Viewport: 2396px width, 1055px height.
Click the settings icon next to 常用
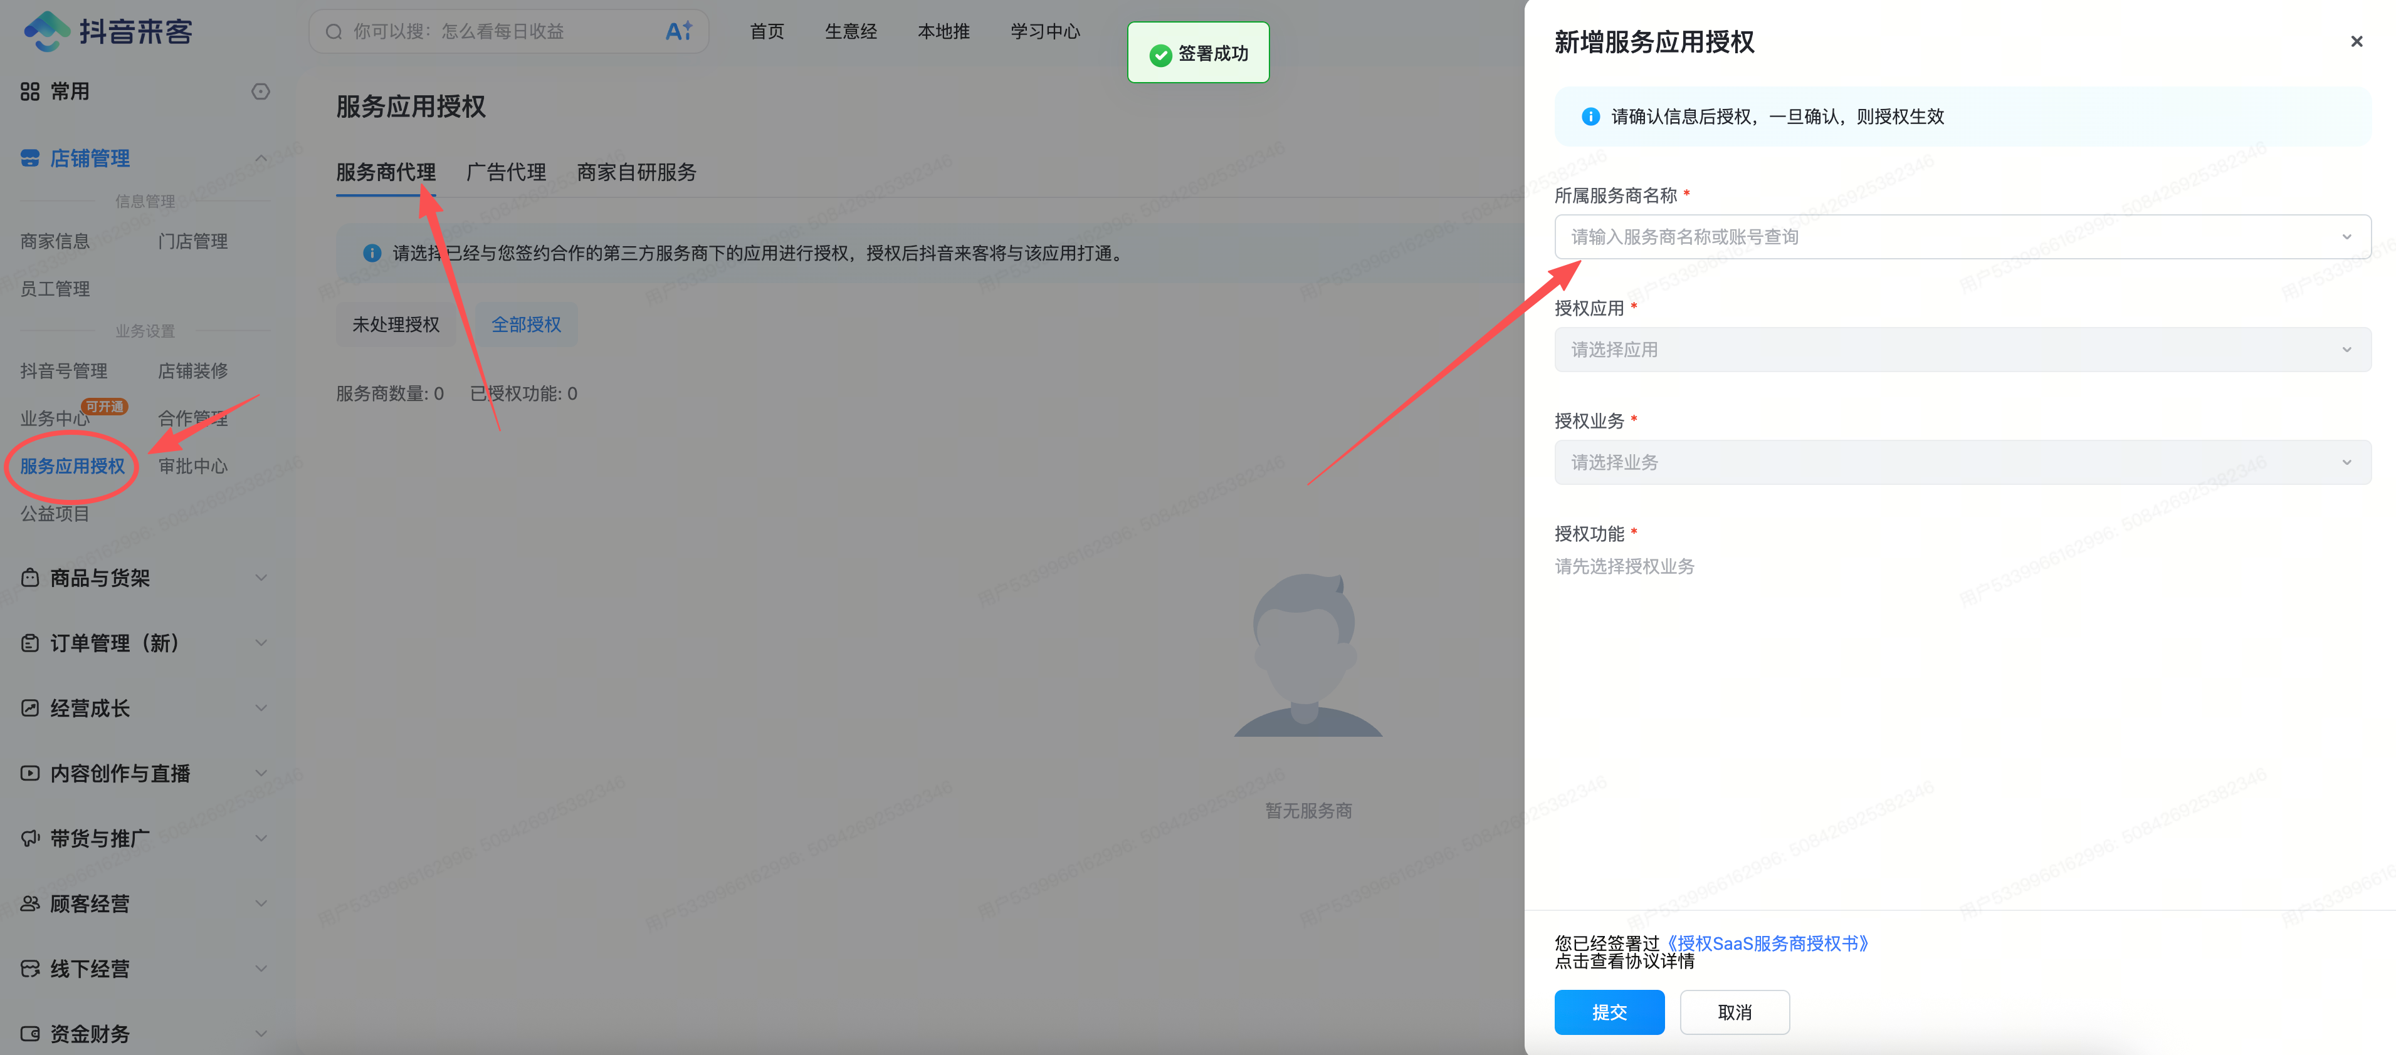[260, 91]
